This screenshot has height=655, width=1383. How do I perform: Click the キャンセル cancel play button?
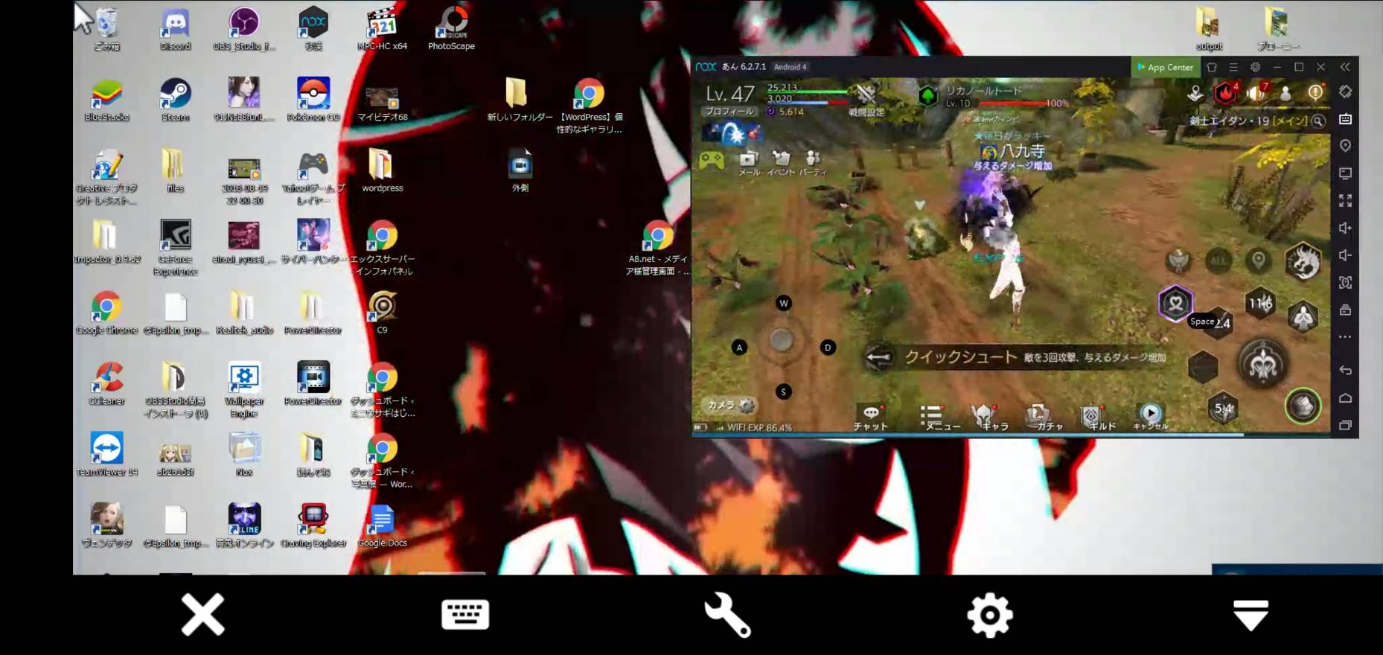(x=1151, y=417)
